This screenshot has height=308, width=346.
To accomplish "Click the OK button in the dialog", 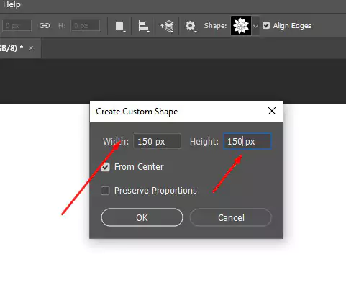I will [x=142, y=217].
